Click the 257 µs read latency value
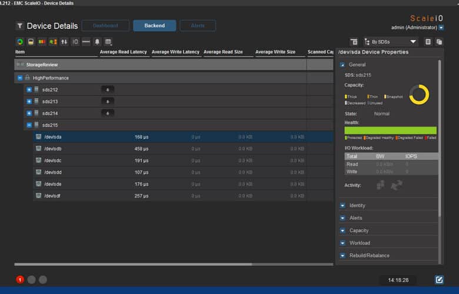459x294 pixels. pyautogui.click(x=141, y=196)
